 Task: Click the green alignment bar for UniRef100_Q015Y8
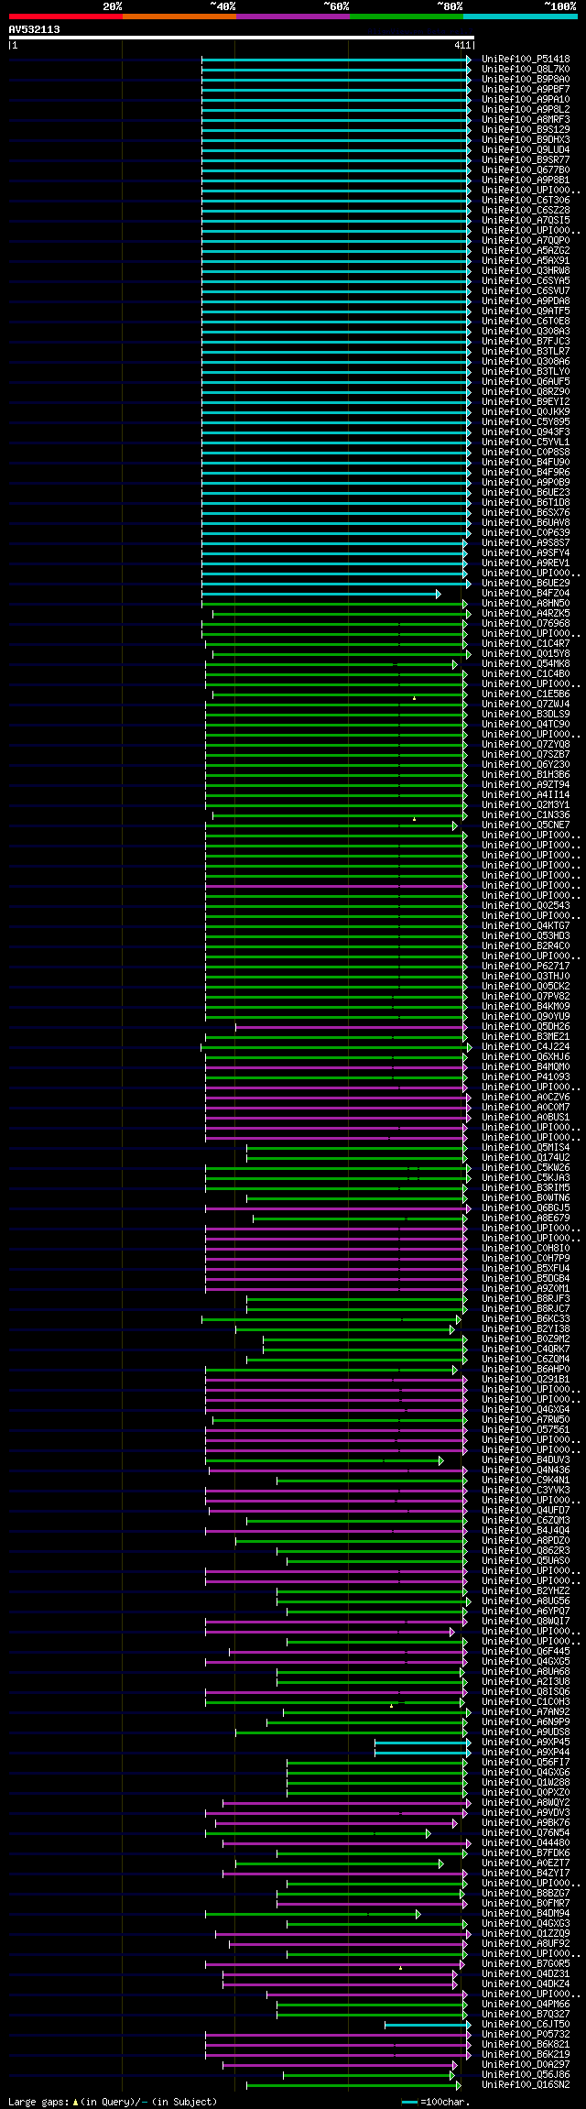pos(342,654)
